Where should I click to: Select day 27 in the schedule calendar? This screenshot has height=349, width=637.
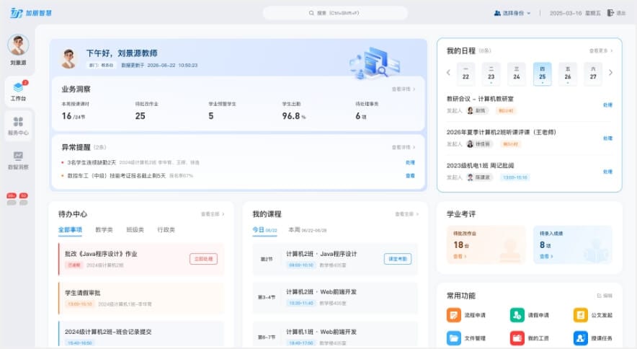click(x=593, y=74)
